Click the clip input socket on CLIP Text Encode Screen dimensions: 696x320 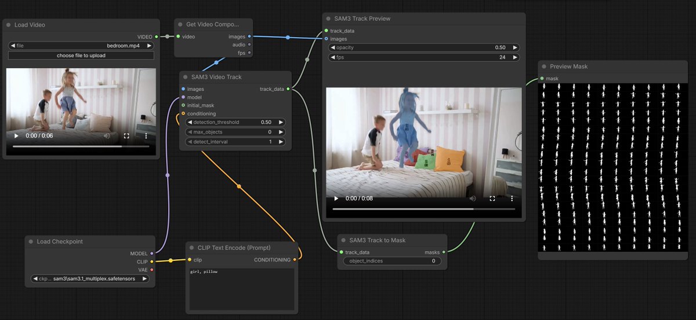coord(189,260)
